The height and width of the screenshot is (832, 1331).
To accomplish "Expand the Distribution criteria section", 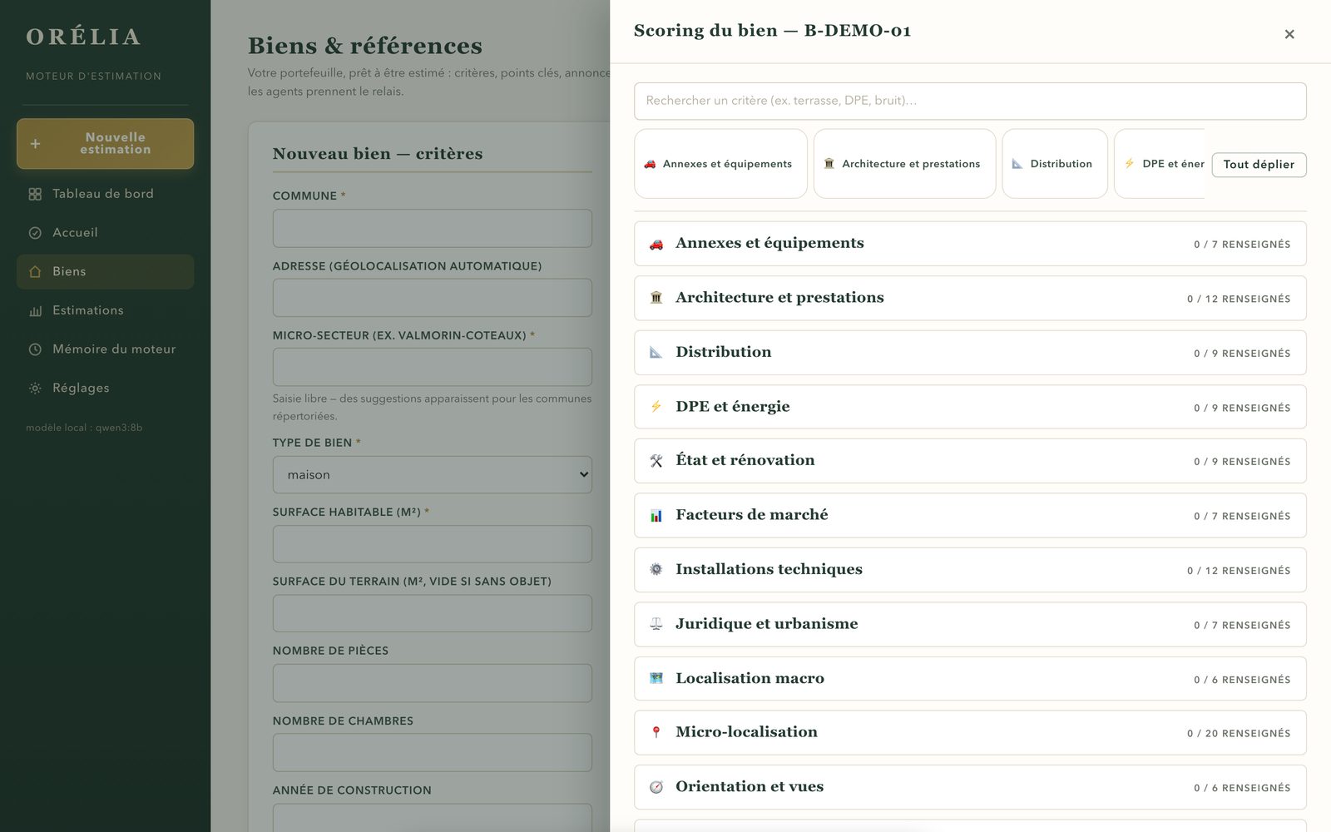I will (970, 353).
